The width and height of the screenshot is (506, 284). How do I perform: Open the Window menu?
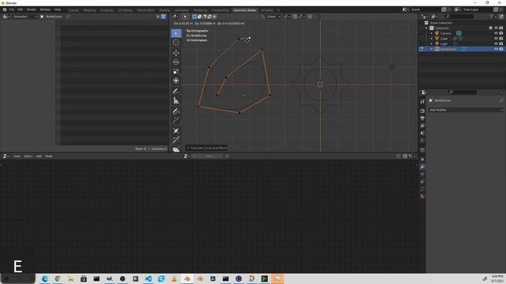[45, 9]
